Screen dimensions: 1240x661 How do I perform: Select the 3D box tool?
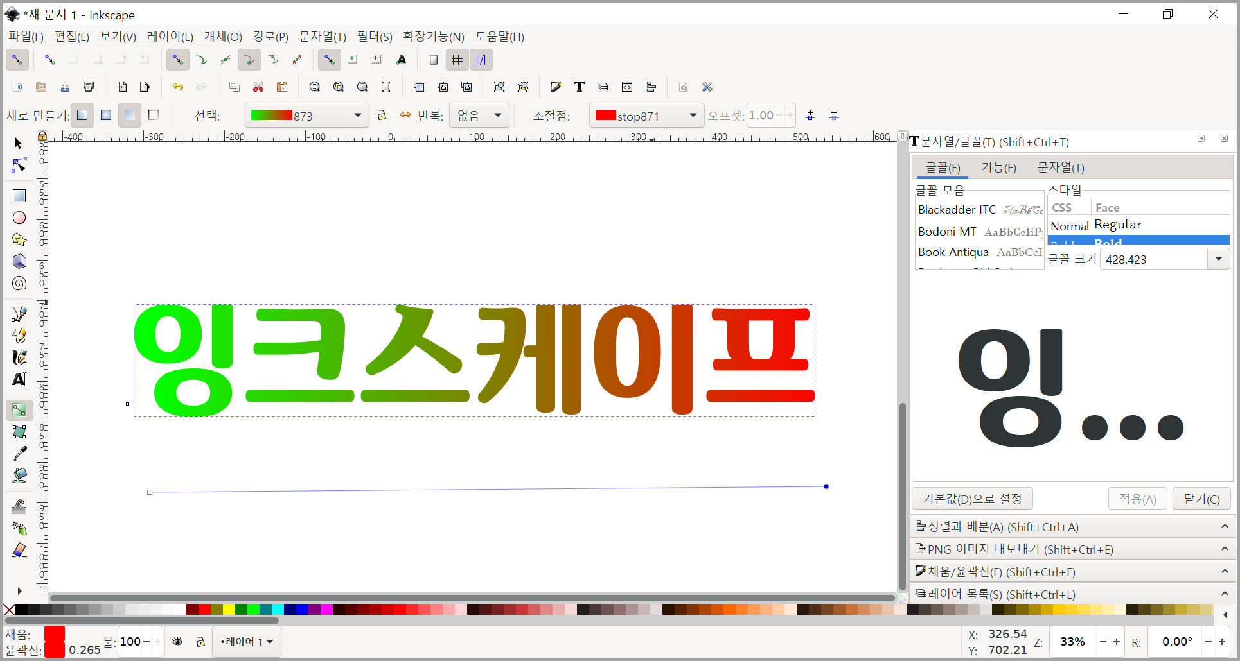pos(19,262)
